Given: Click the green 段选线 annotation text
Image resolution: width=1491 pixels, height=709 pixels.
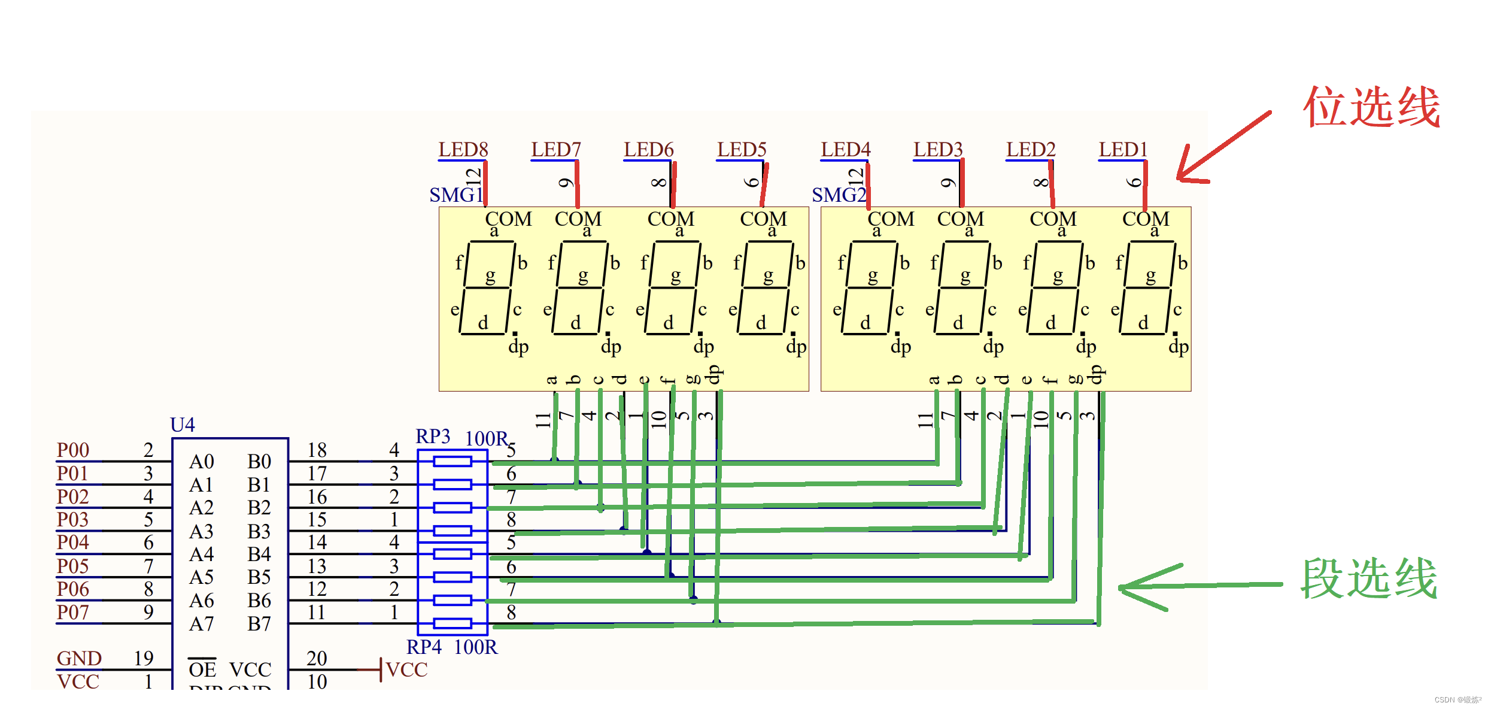Looking at the screenshot, I should (1368, 578).
